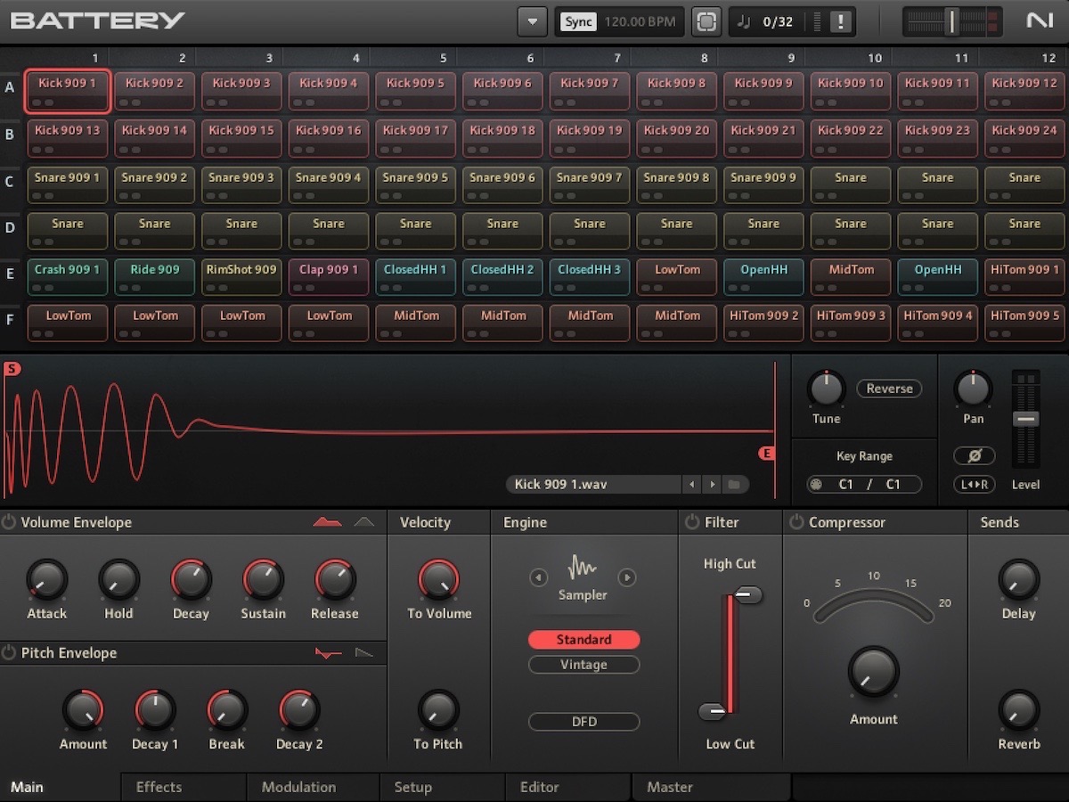Screen dimensions: 1069x802
Task: Click the Hold knob
Action: click(x=118, y=580)
